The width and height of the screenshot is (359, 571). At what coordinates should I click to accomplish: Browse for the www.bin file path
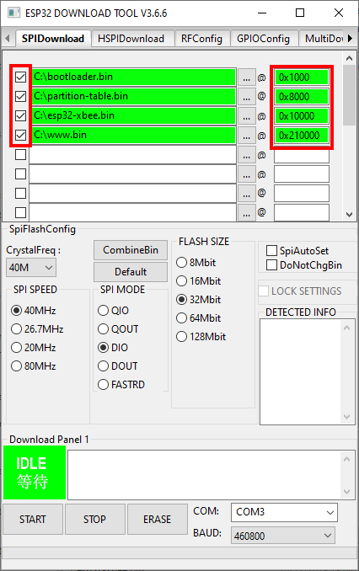[247, 136]
